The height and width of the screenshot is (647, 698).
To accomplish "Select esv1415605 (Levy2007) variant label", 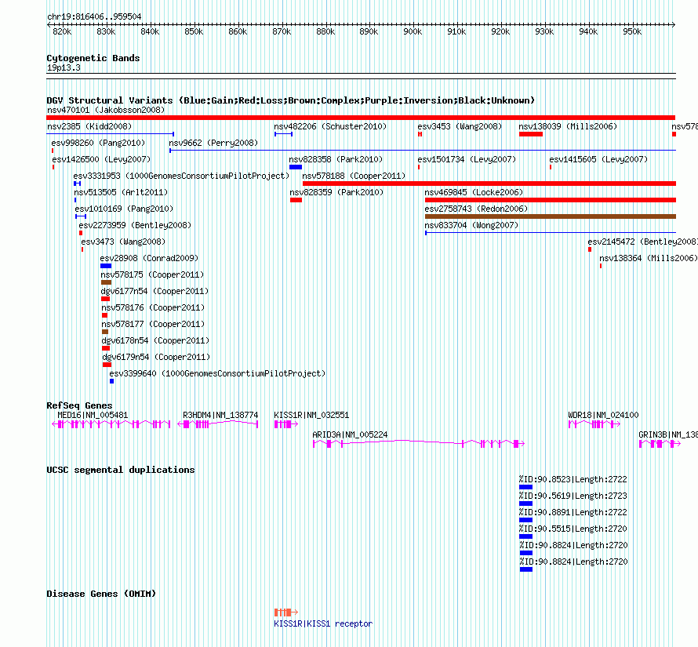I will tap(598, 159).
